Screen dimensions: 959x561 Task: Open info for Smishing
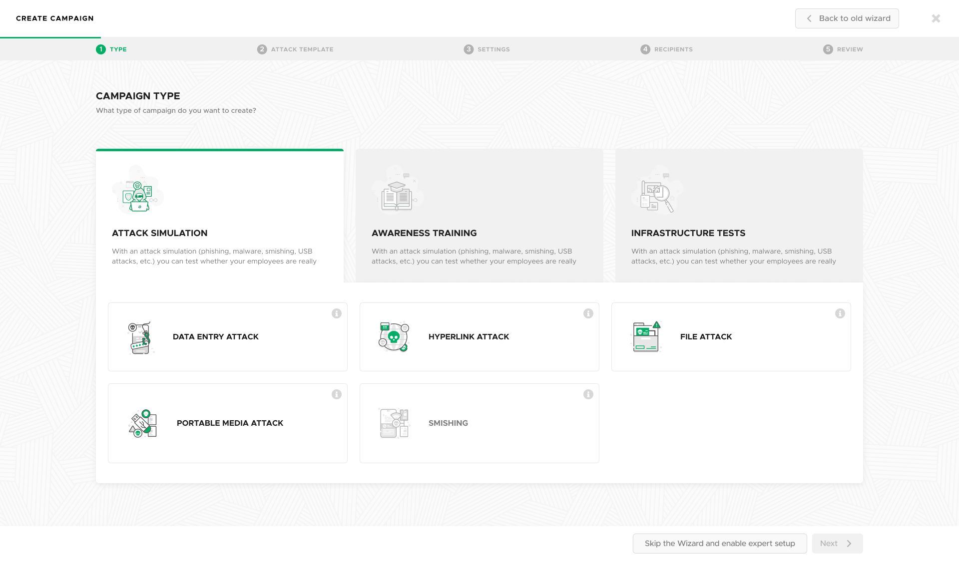588,394
